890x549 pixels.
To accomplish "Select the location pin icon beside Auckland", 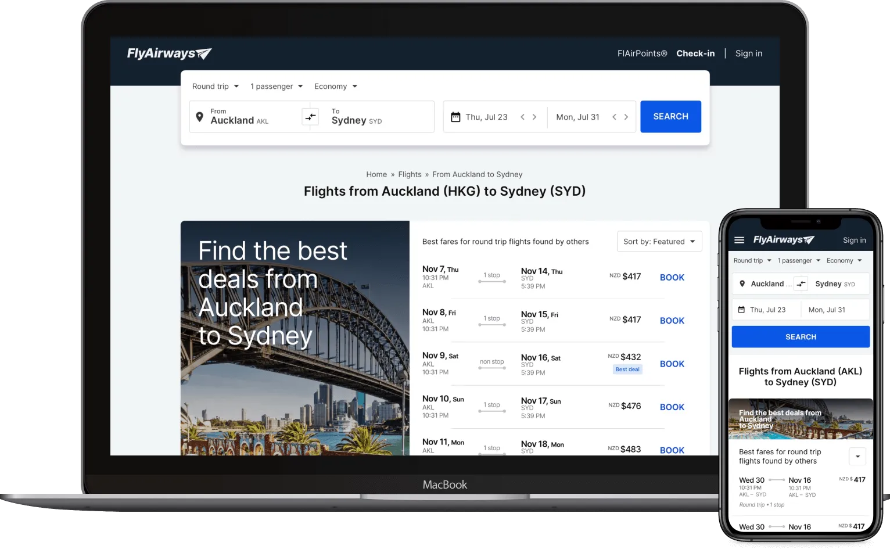I will click(x=199, y=116).
